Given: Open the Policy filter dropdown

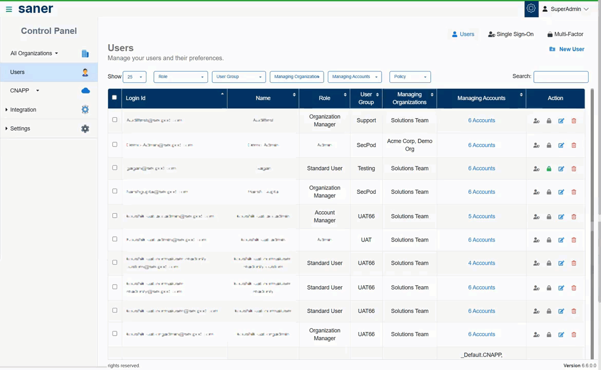Looking at the screenshot, I should (x=410, y=77).
